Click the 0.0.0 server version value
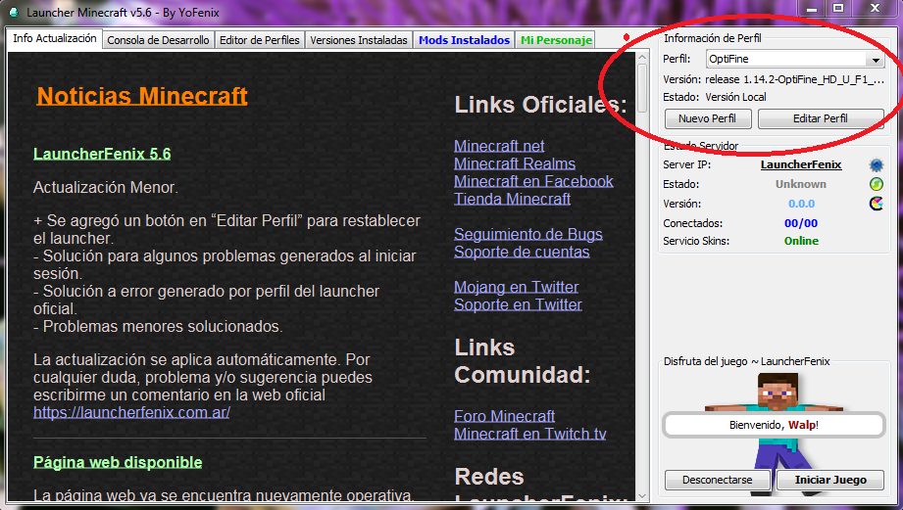The width and height of the screenshot is (903, 510). [x=801, y=204]
